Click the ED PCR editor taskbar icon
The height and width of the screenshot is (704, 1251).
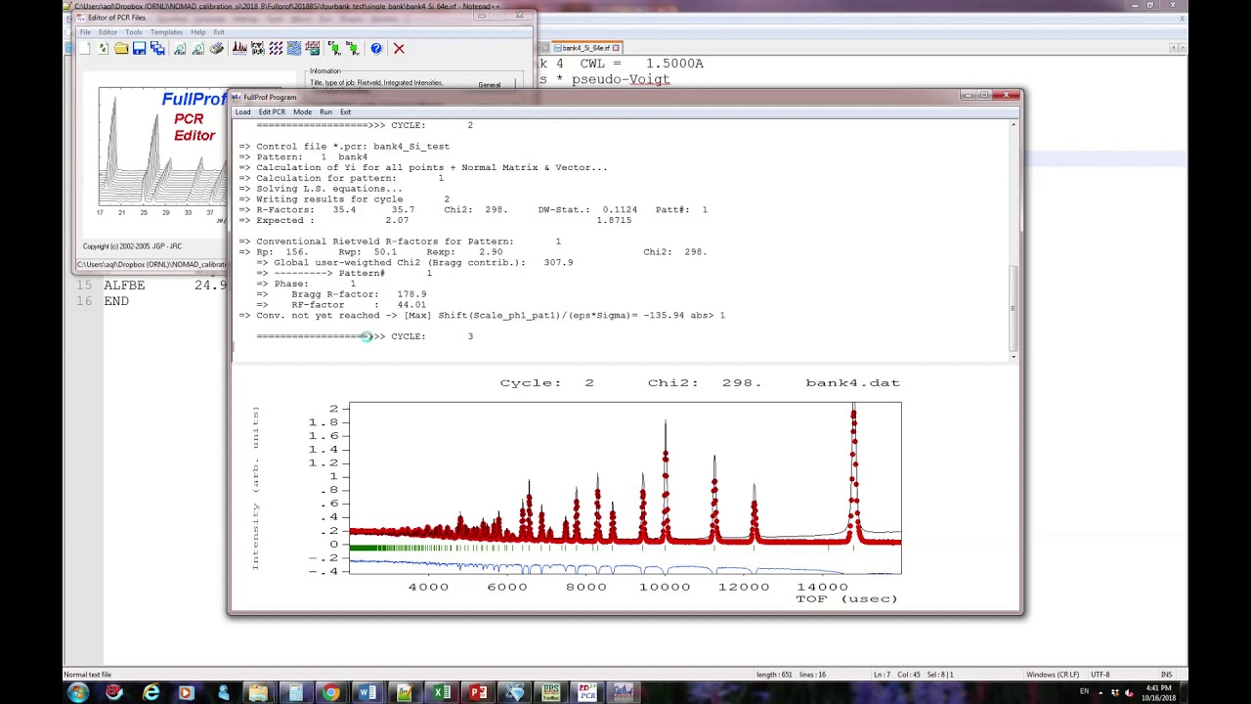click(586, 692)
